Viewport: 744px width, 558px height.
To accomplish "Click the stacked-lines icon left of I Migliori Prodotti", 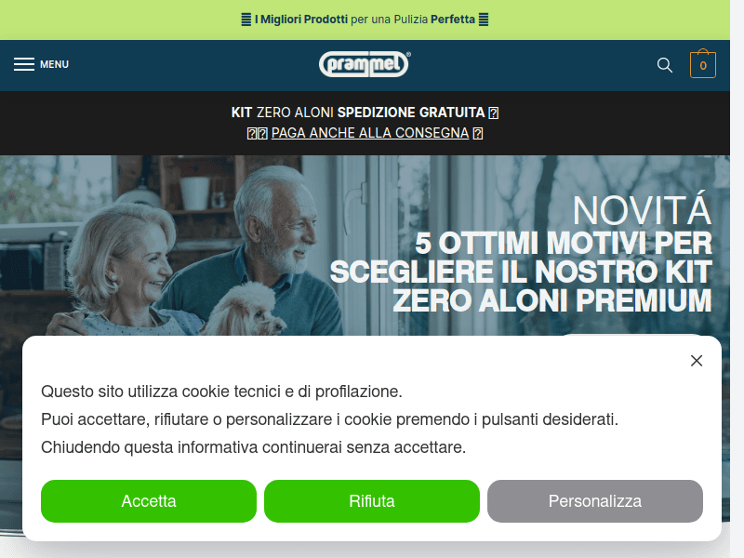I will pos(246,20).
